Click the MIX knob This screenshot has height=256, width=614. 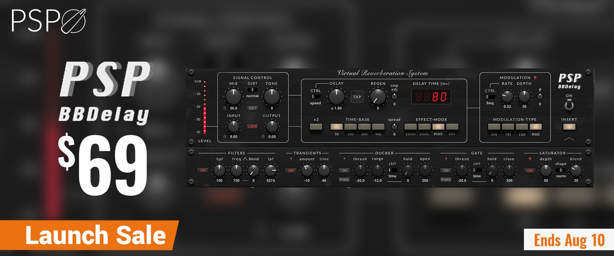click(x=234, y=97)
